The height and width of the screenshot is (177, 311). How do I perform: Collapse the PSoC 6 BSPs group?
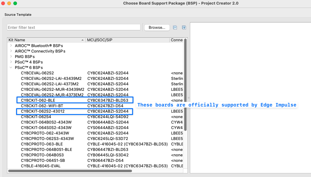point(11,67)
